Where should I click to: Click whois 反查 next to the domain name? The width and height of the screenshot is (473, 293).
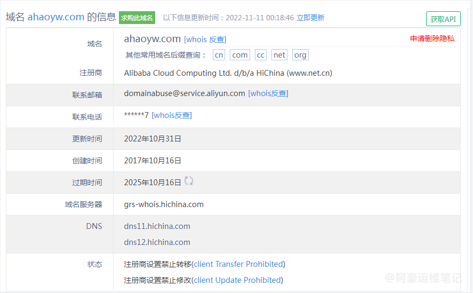tap(205, 39)
